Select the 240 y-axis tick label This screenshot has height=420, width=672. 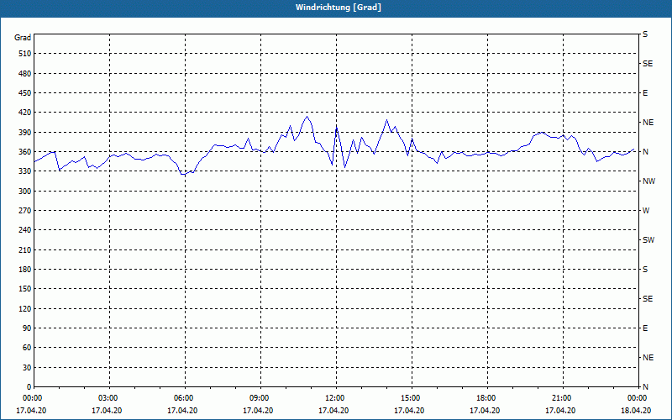pyautogui.click(x=25, y=230)
